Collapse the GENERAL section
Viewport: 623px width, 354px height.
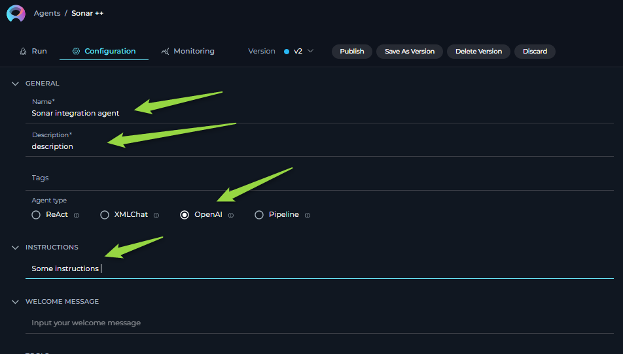pyautogui.click(x=15, y=84)
